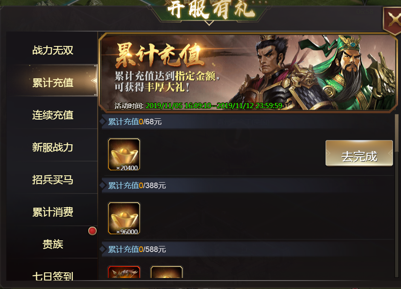Show the 累计消费 tab
Image resolution: width=401 pixels, height=289 pixels.
(x=52, y=212)
